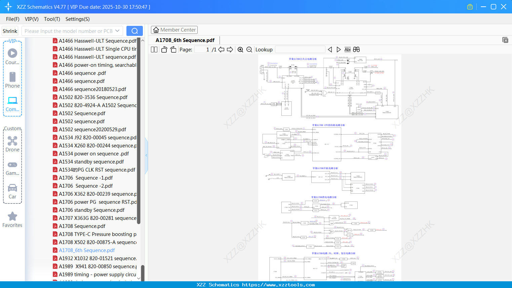Switch to A1708_6th Sequence.pdf tab
The height and width of the screenshot is (288, 512).
click(x=185, y=40)
